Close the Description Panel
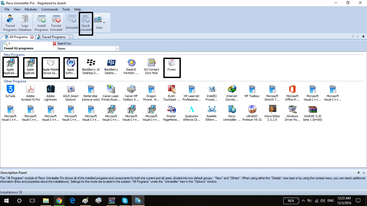This screenshot has height=206, width=367. click(x=364, y=173)
